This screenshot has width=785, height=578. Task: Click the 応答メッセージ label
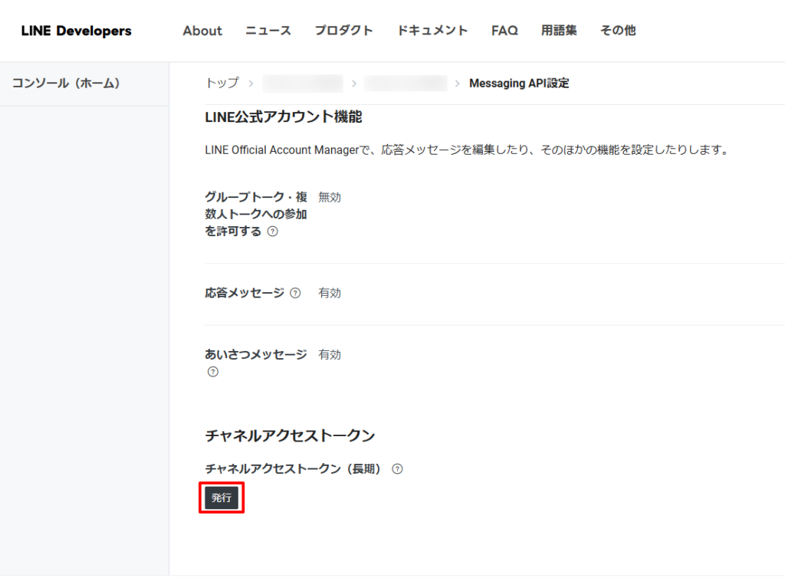245,293
